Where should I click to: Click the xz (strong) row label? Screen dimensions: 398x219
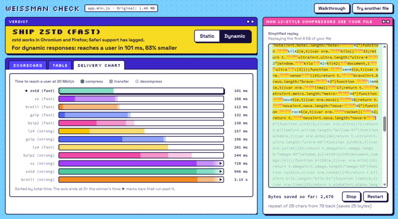[x=42, y=163]
